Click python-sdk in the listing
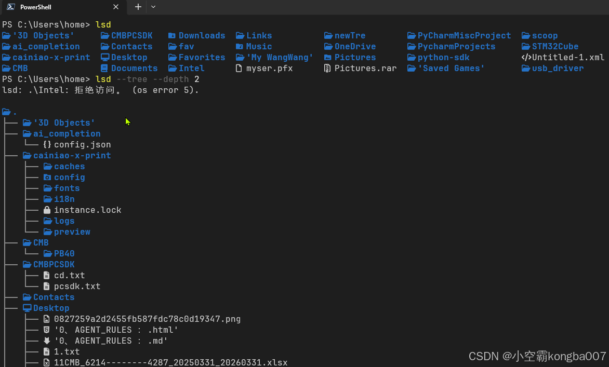 tap(444, 58)
